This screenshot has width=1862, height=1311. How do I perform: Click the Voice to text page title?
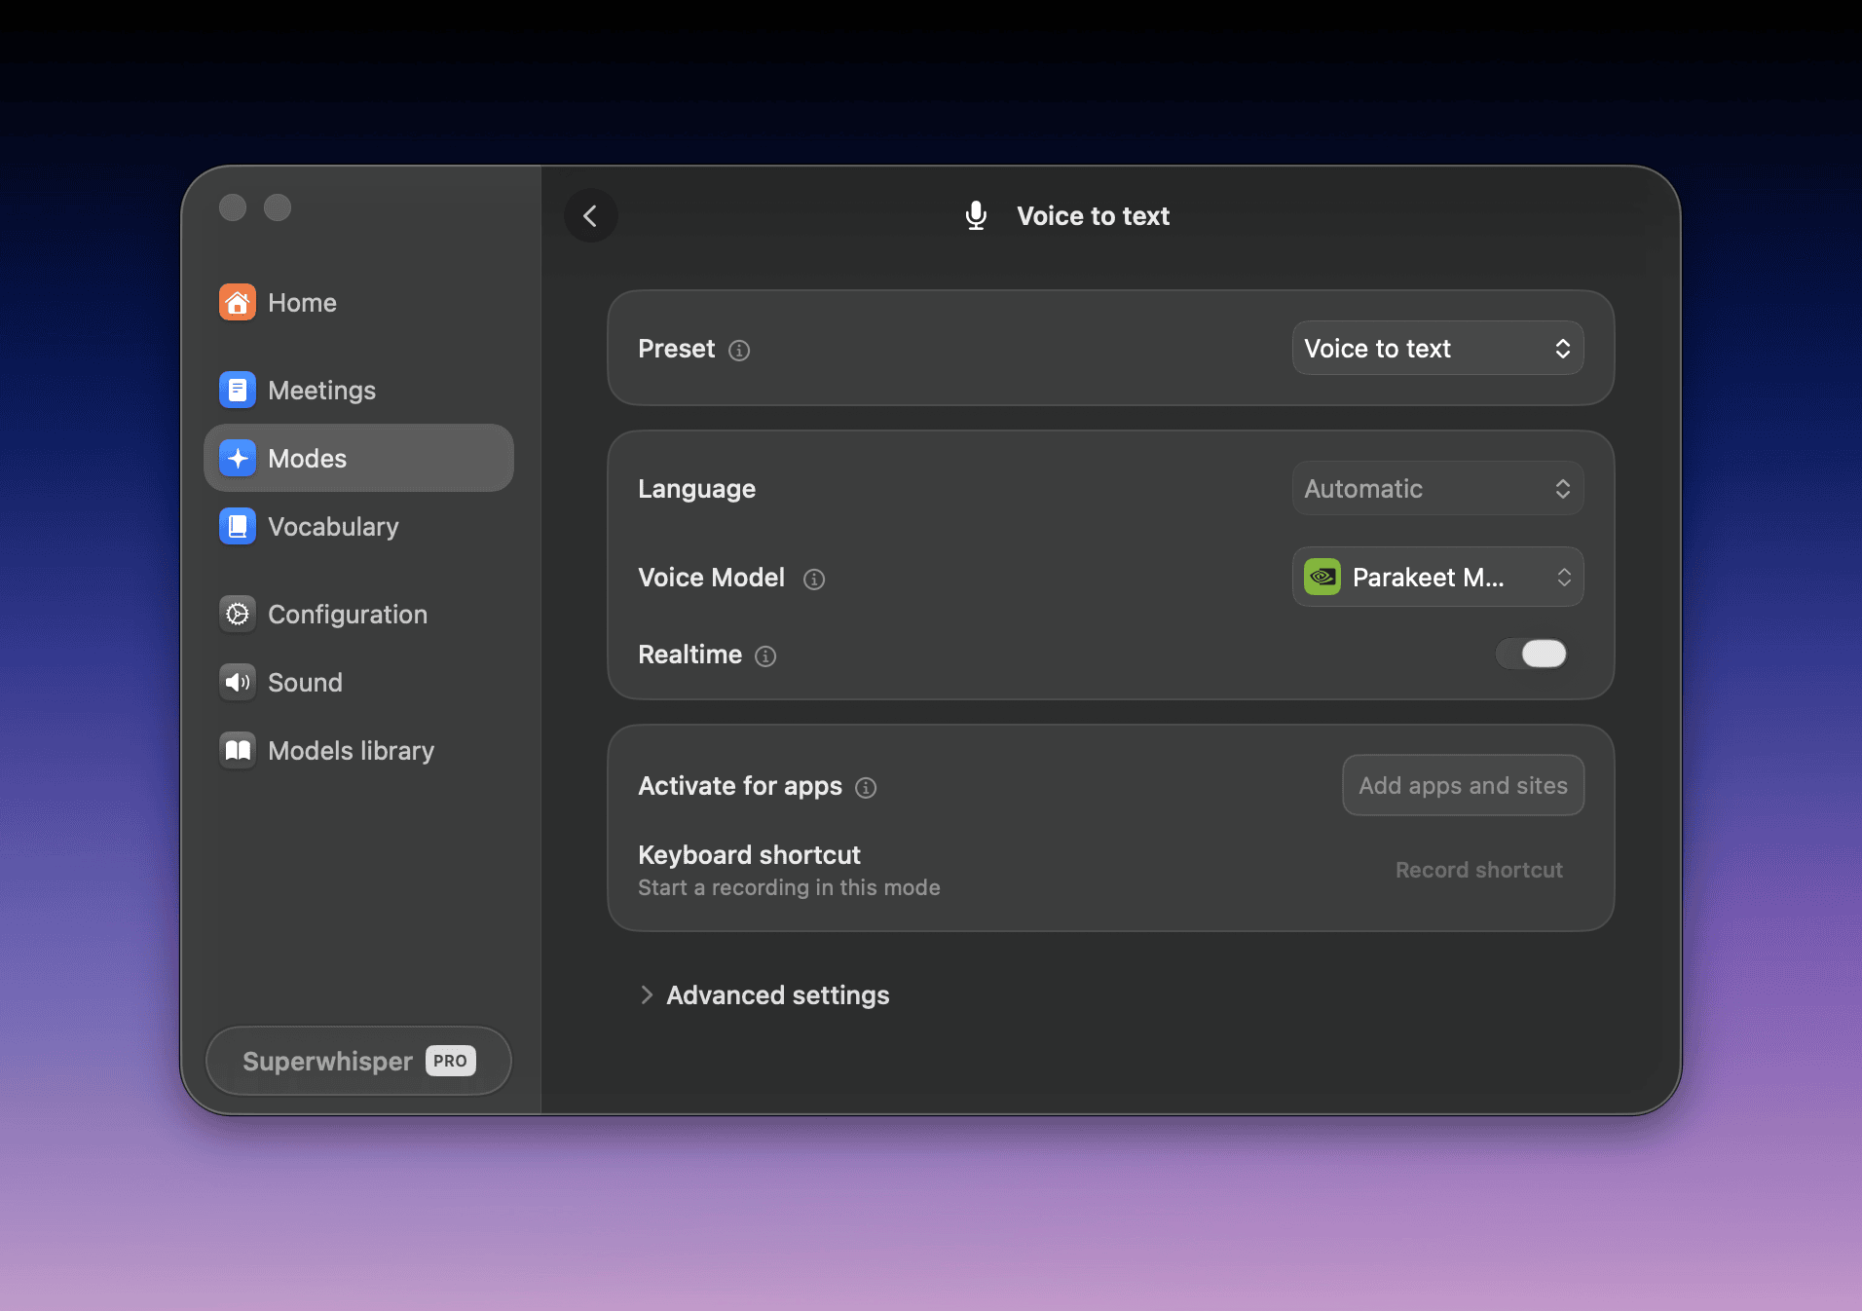1093,216
